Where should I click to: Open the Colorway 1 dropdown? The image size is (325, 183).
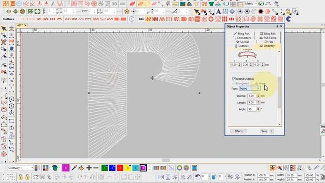(20, 168)
